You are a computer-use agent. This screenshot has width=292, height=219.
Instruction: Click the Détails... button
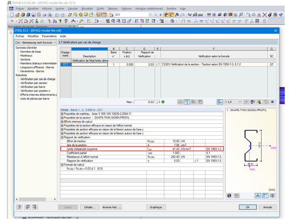(x=90, y=207)
